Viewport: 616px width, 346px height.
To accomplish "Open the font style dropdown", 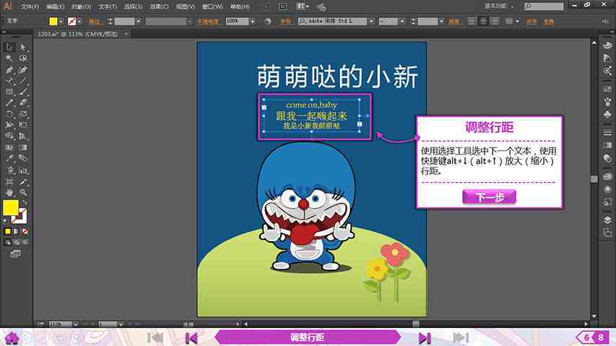I will click(x=402, y=21).
